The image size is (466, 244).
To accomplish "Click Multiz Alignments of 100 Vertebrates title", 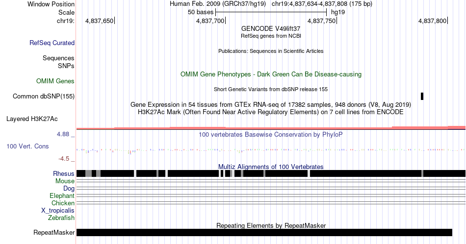I will [x=271, y=167].
